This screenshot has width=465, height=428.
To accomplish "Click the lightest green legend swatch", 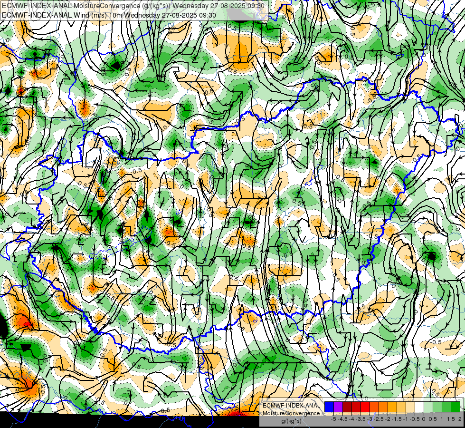I will pos(428,407).
